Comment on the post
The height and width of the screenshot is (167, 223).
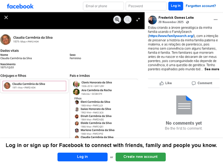tap(202, 83)
